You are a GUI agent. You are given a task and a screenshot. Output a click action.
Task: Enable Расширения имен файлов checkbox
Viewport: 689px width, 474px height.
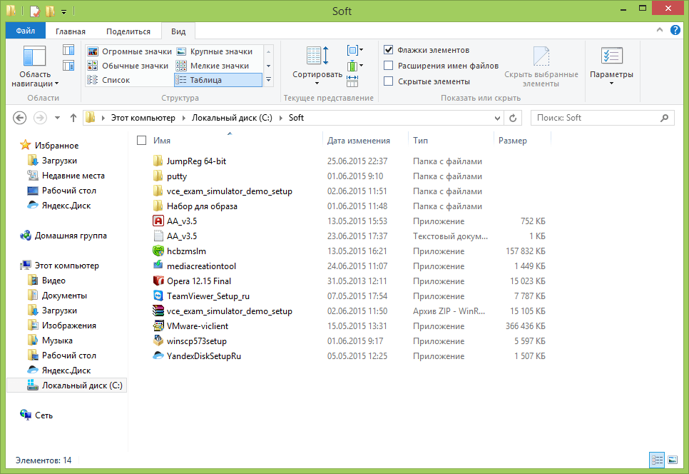tap(389, 66)
